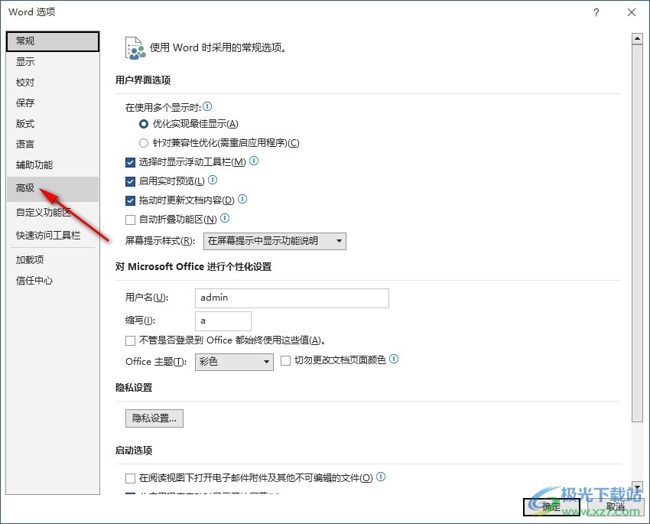Open Office 主题 dropdown showing 彩色
This screenshot has width=650, height=524.
[x=234, y=362]
